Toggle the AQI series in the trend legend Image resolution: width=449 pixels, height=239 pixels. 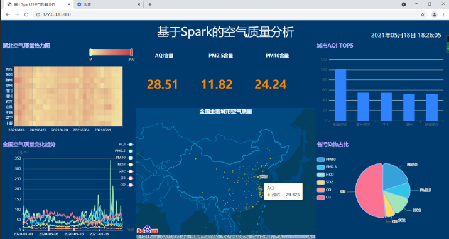126,145
